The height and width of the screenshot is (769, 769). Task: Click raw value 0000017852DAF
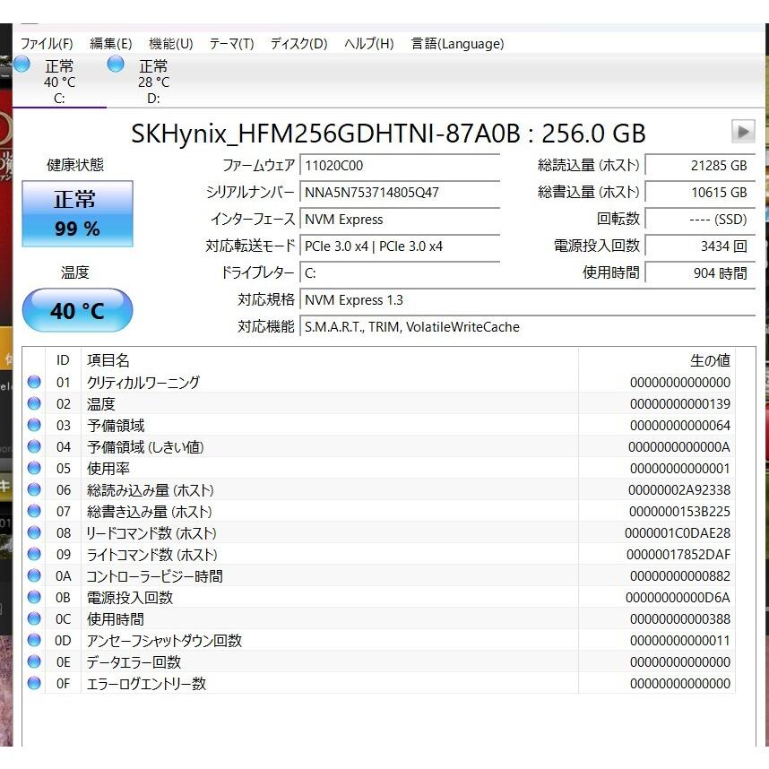tap(678, 554)
